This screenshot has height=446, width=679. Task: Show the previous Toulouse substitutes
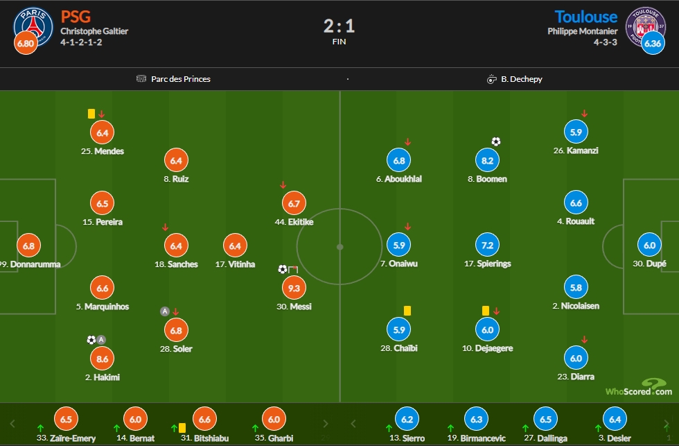pyautogui.click(x=353, y=424)
